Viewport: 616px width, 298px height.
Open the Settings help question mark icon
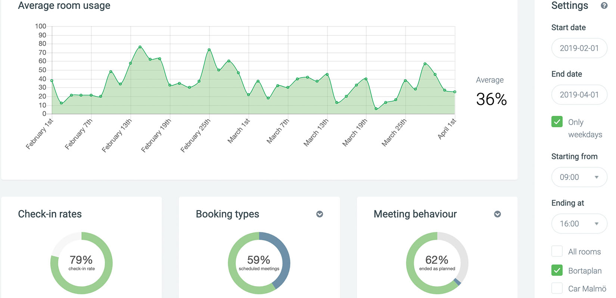click(604, 6)
